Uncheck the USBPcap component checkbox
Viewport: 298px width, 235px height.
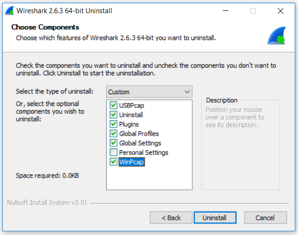(x=113, y=105)
